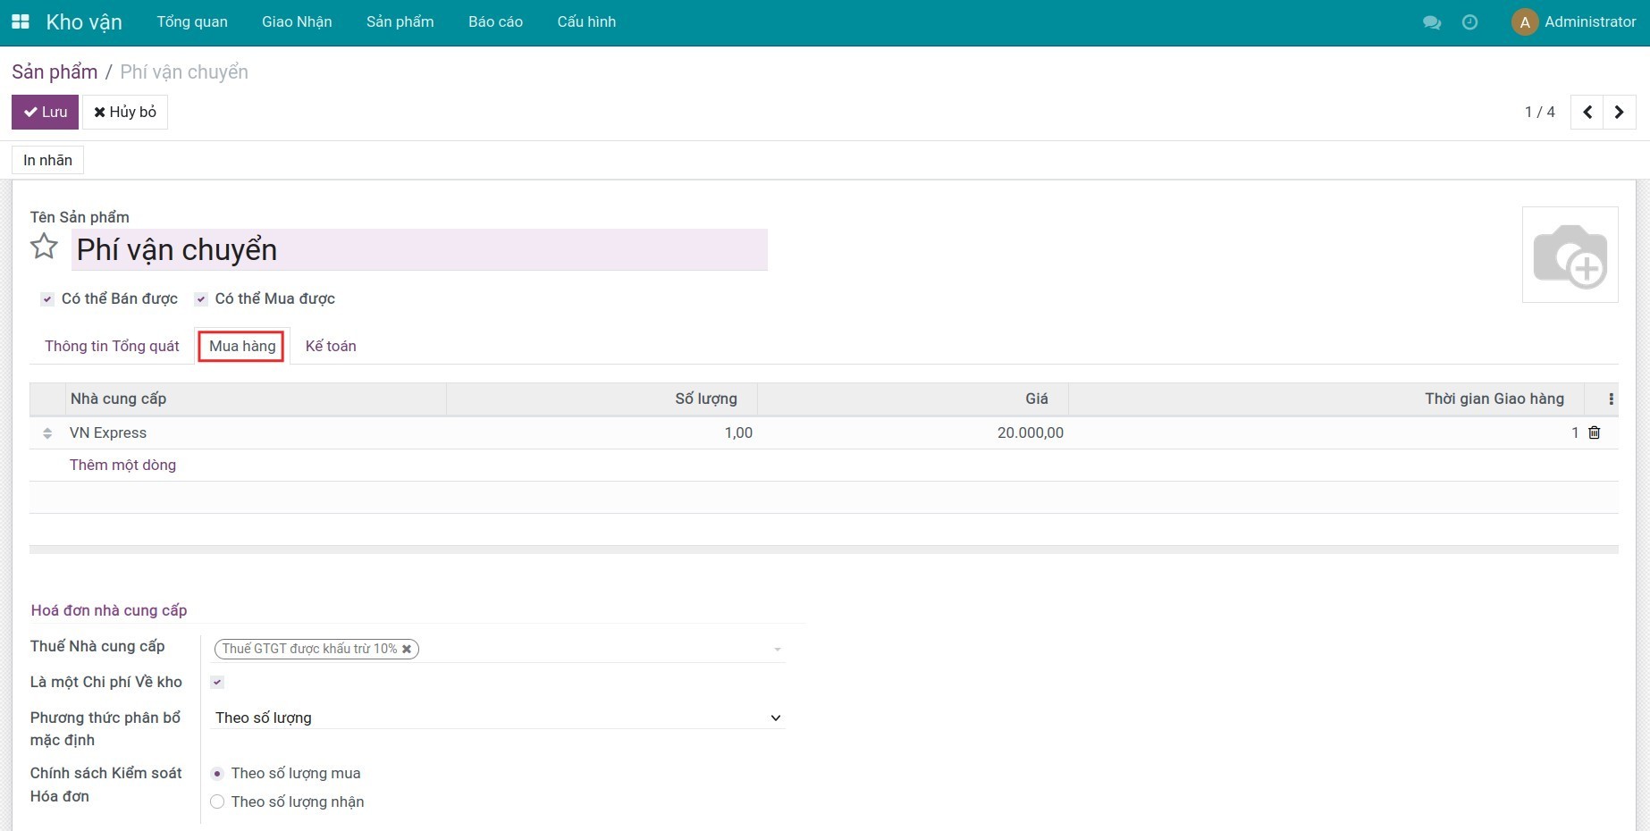Viewport: 1650px width, 831px height.
Task: Expand the vendor tax field dropdown arrow
Action: 777,650
